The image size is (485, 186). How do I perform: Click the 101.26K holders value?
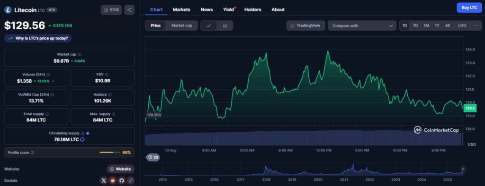[103, 101]
